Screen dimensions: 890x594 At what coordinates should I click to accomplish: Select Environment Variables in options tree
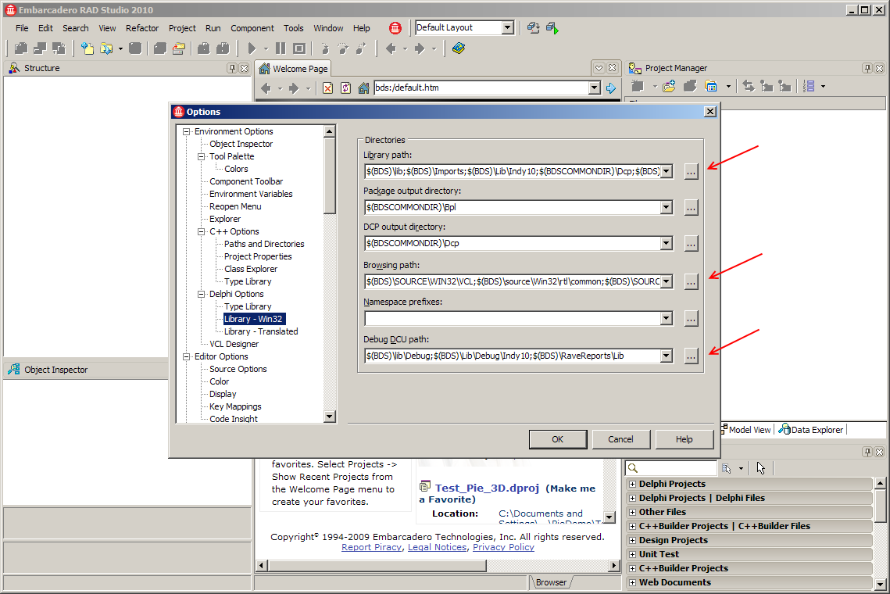251,194
